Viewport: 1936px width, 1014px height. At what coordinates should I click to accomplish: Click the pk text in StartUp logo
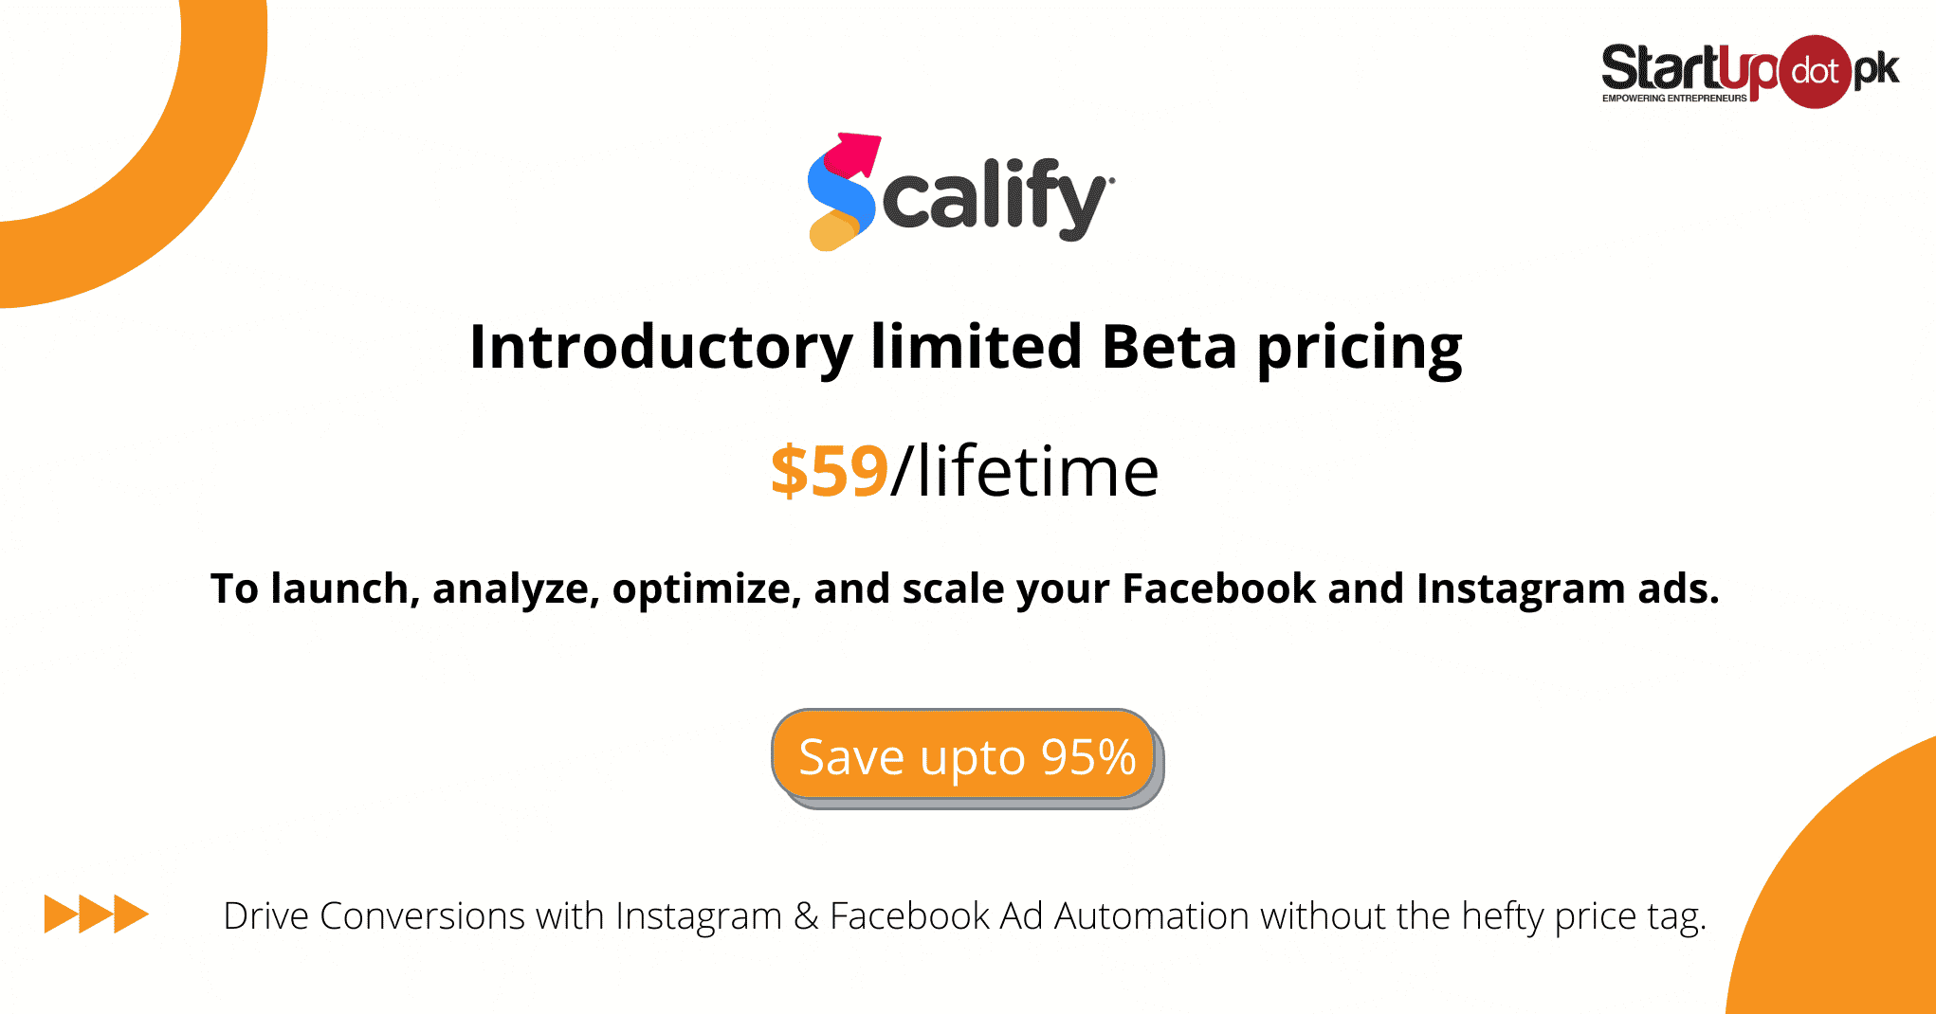coord(1876,70)
